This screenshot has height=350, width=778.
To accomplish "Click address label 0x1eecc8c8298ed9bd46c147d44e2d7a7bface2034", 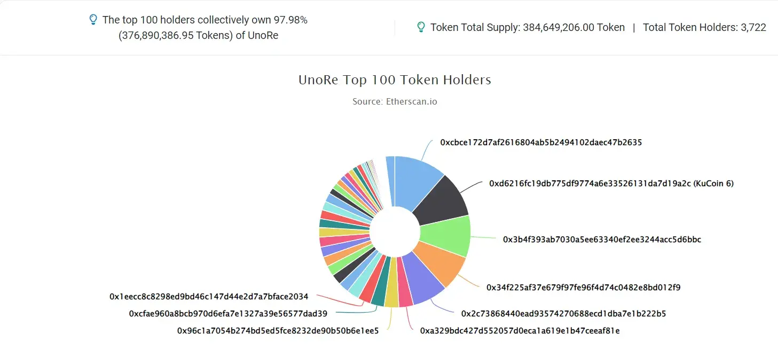I will click(209, 296).
